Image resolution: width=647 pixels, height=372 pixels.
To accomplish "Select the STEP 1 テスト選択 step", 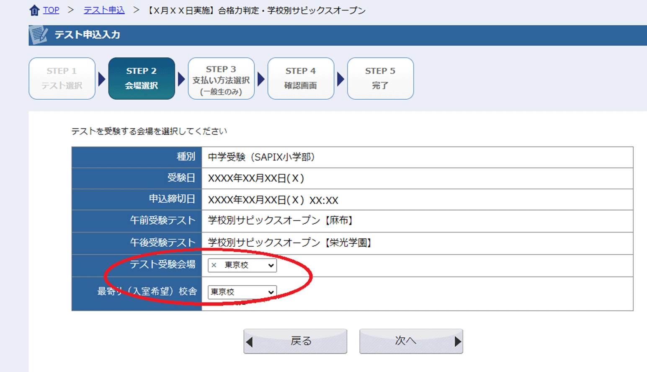I will [x=62, y=78].
